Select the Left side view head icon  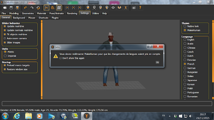[x=100, y=8]
